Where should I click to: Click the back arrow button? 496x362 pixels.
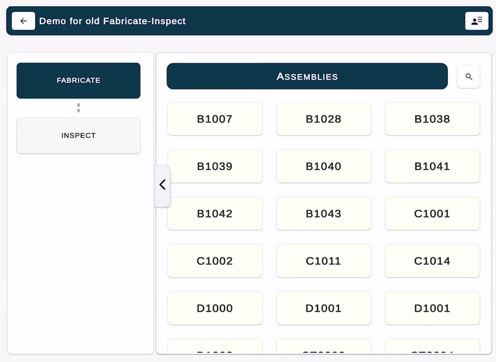23,21
